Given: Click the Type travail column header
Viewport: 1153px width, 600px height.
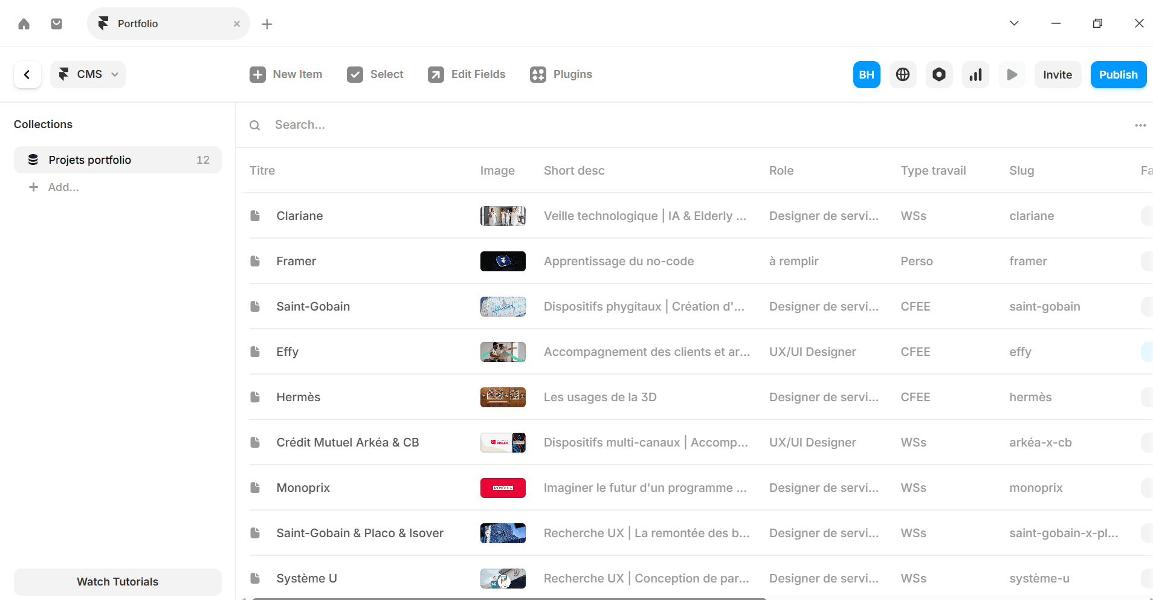Looking at the screenshot, I should pos(933,170).
